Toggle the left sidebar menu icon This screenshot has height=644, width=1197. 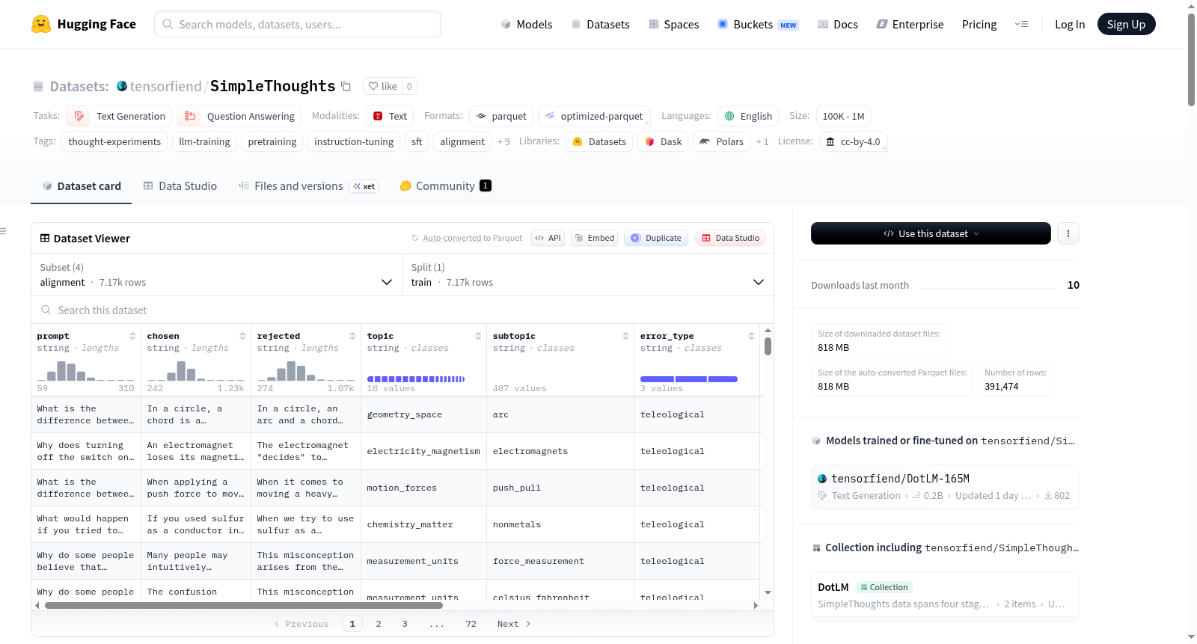(x=3, y=231)
